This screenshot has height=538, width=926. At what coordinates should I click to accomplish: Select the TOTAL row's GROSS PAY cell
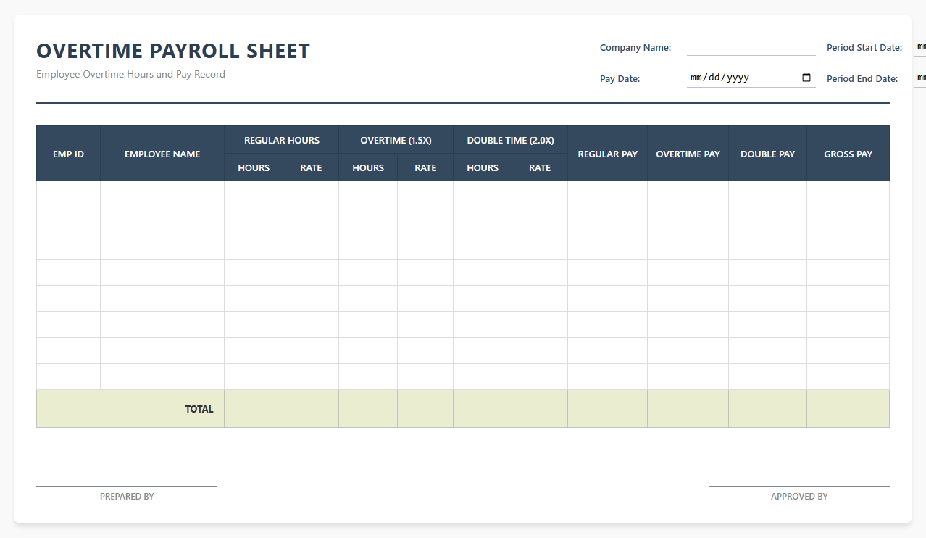point(848,409)
